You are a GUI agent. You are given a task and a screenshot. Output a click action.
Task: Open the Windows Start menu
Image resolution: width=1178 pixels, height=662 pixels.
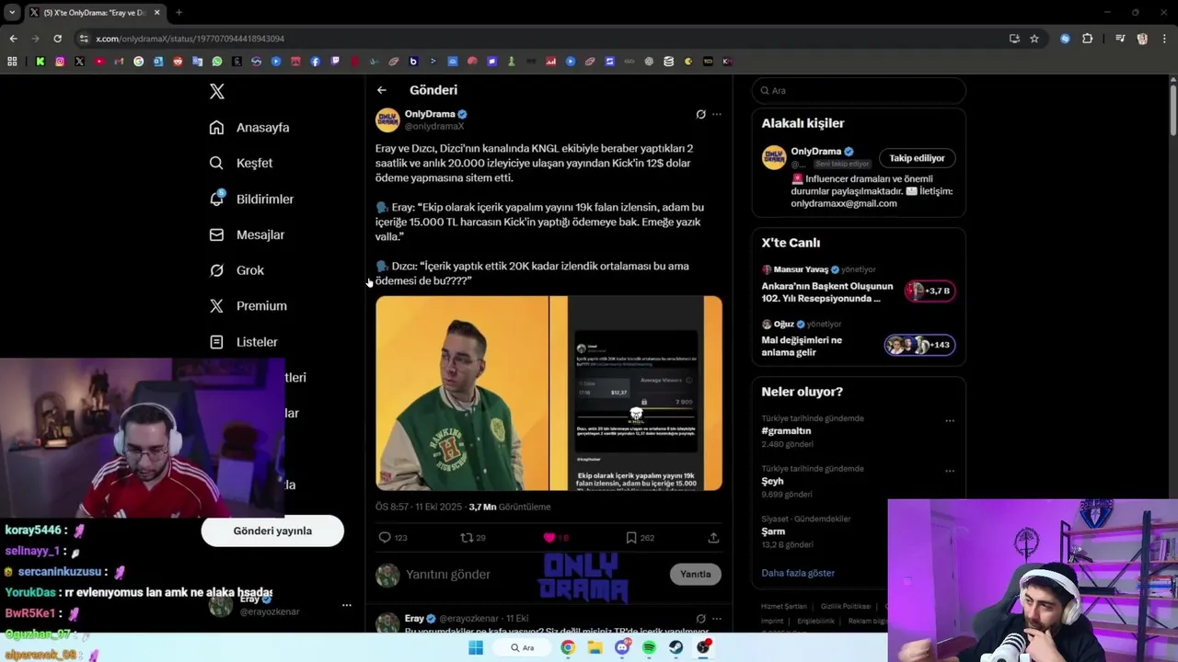coord(476,647)
